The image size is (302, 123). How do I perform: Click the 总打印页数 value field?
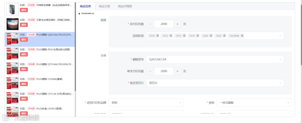point(164,24)
